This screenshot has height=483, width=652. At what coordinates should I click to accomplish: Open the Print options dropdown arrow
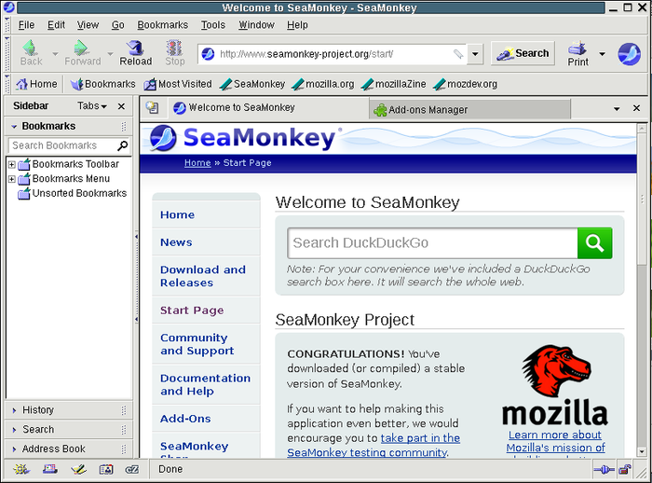pyautogui.click(x=602, y=54)
